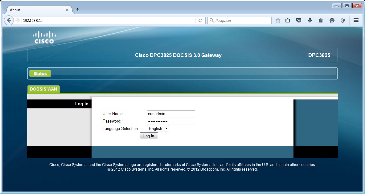Open the smiley face chat icon
The height and width of the screenshot is (194, 365).
point(332,20)
